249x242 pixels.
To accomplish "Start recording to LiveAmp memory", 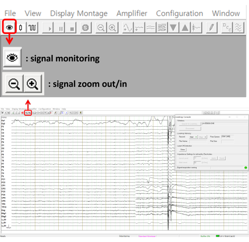I will (193, 137).
